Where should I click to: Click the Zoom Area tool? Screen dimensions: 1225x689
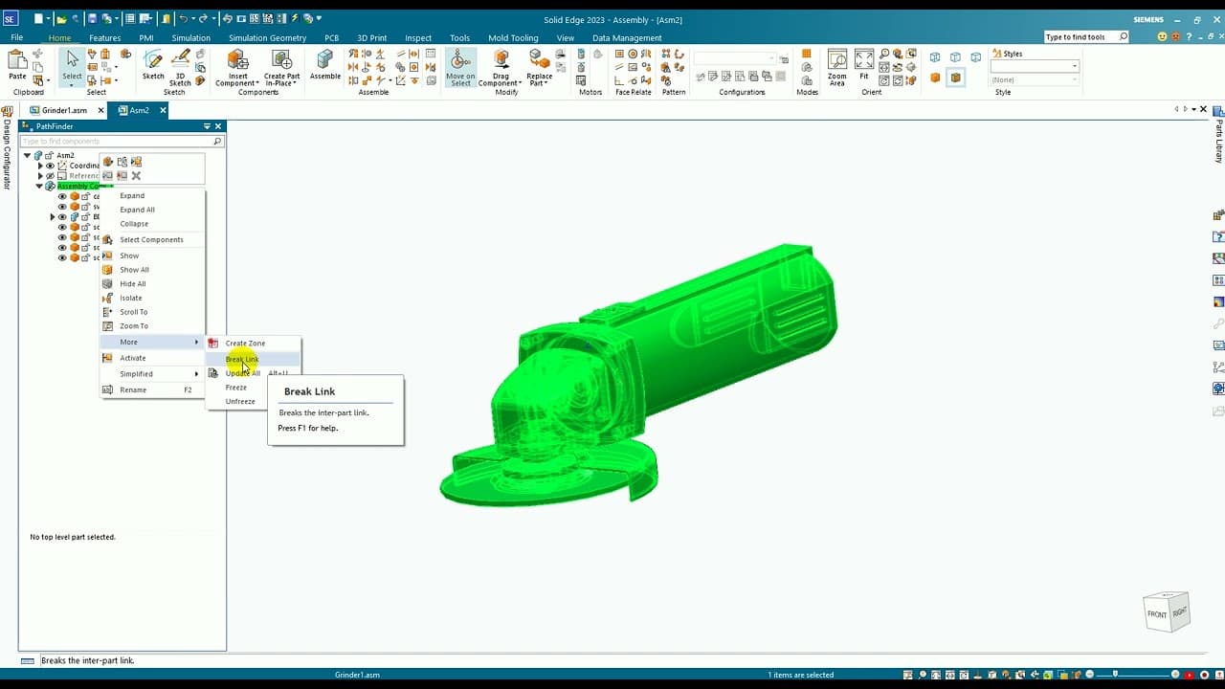[837, 67]
